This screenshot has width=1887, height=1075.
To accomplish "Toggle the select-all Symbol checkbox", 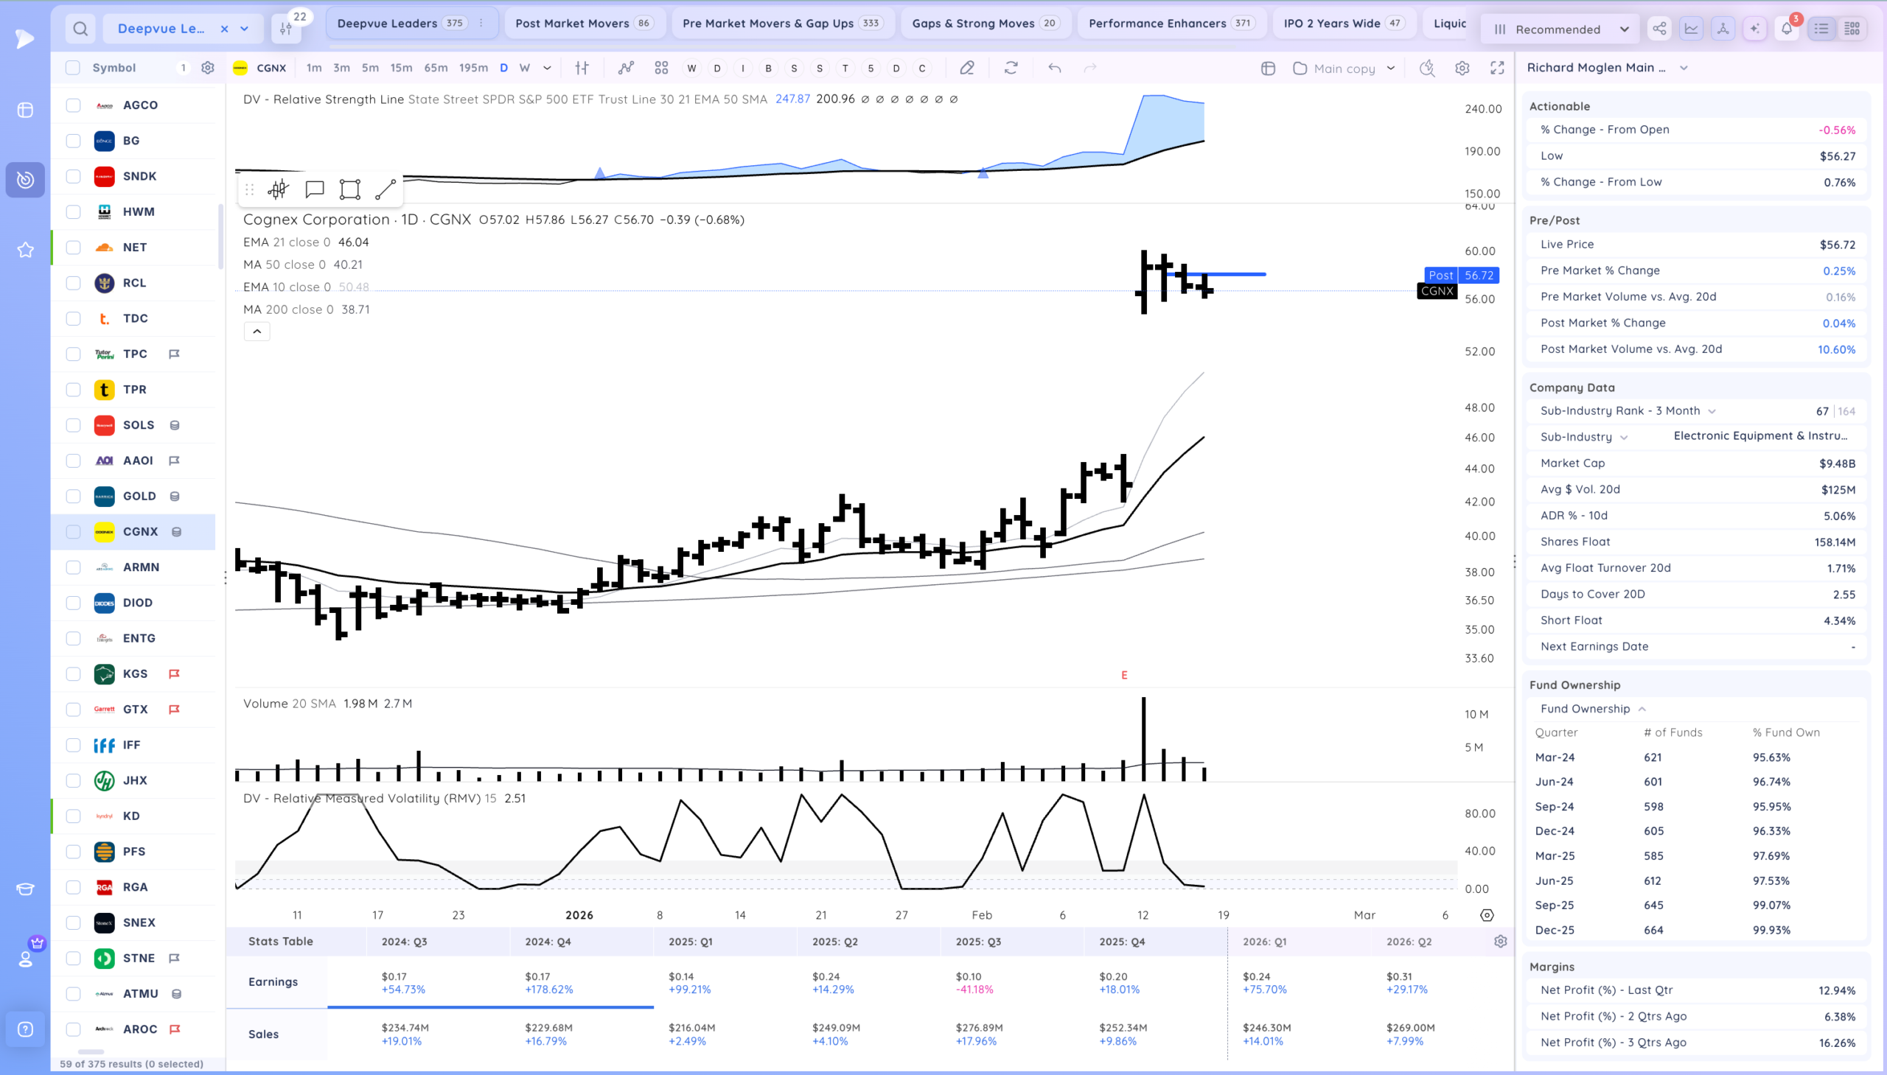I will coord(72,68).
